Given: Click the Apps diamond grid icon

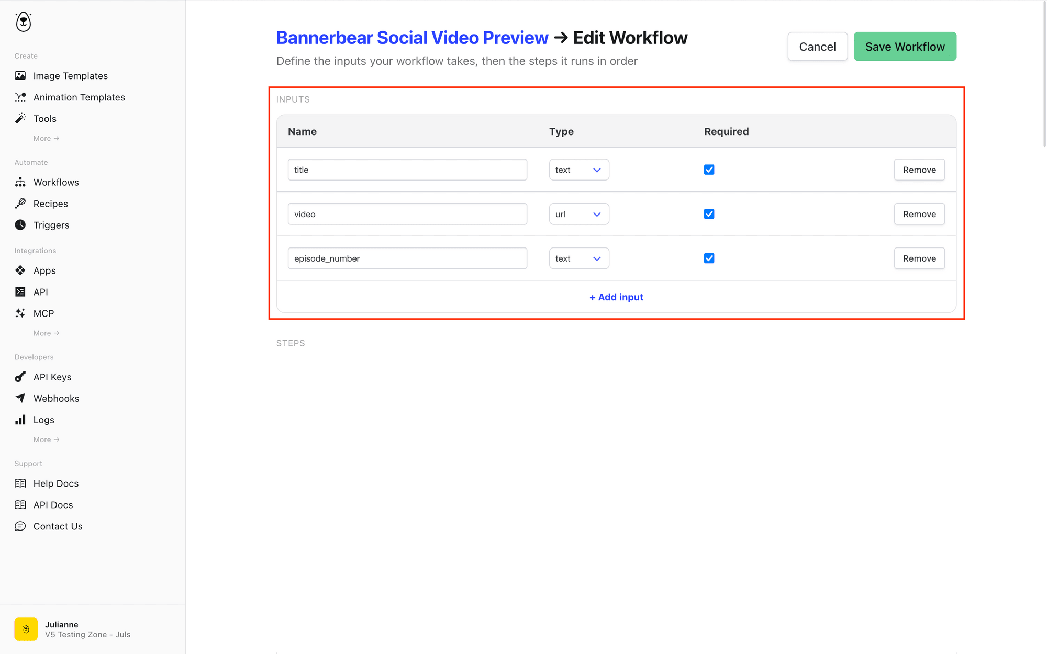Looking at the screenshot, I should tap(20, 270).
